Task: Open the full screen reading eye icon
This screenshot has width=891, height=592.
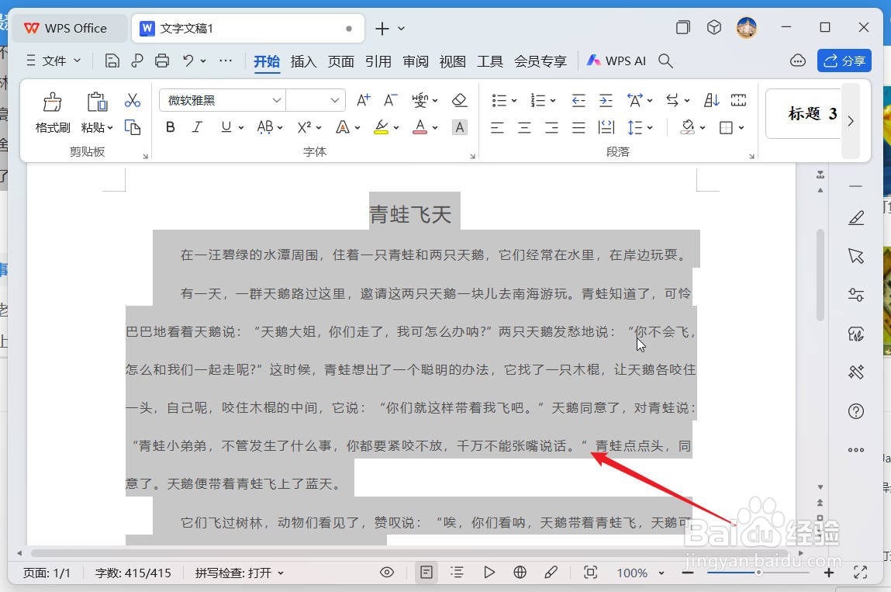Action: 386,572
